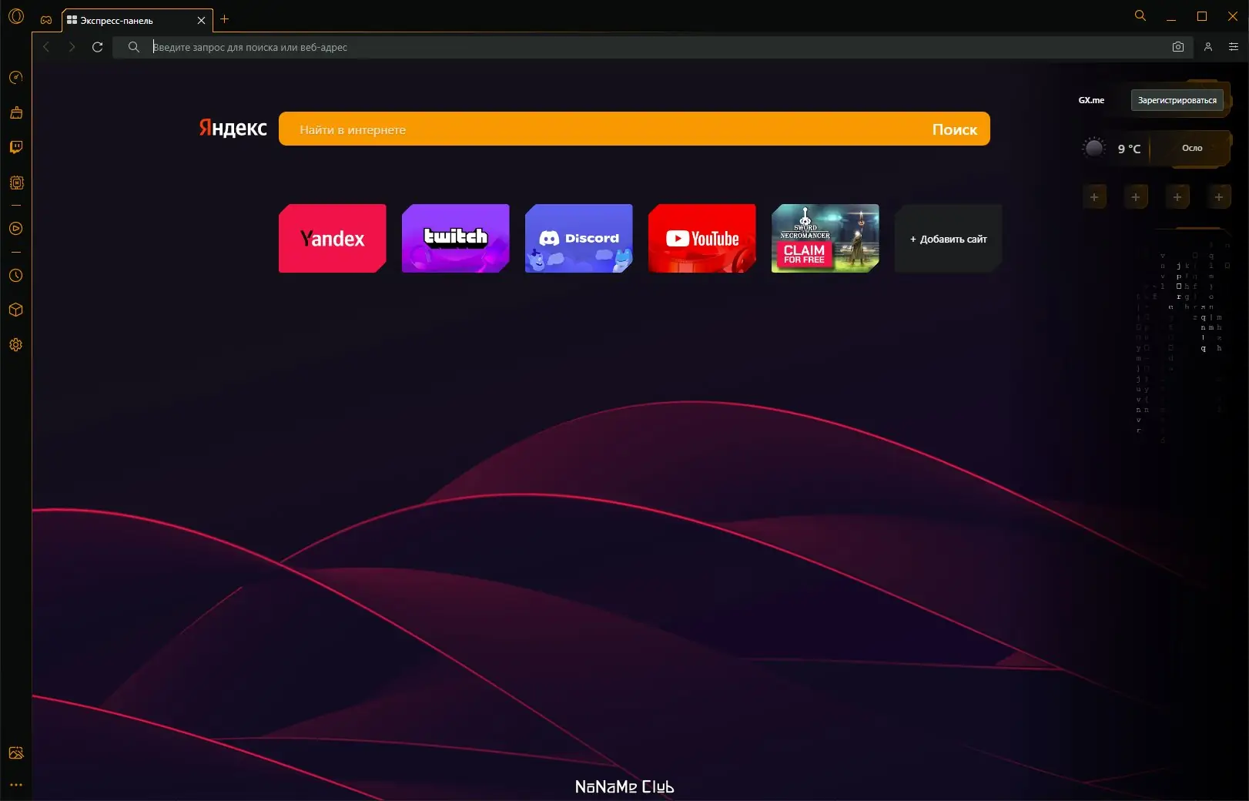The image size is (1249, 801).
Task: Click the Яндекс logo
Action: 233,128
